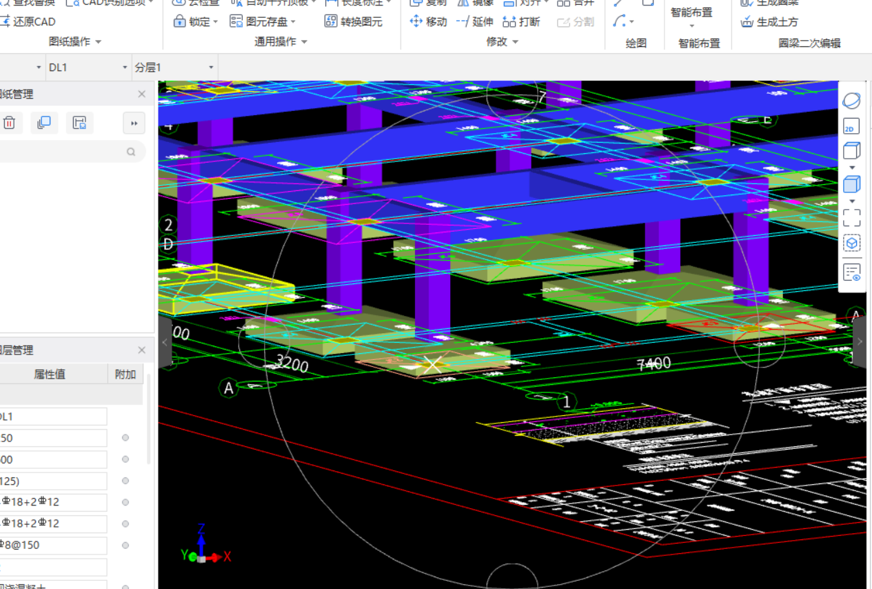The height and width of the screenshot is (589, 872).
Task: Click the 7400 dimension text in viewport
Action: (x=654, y=363)
